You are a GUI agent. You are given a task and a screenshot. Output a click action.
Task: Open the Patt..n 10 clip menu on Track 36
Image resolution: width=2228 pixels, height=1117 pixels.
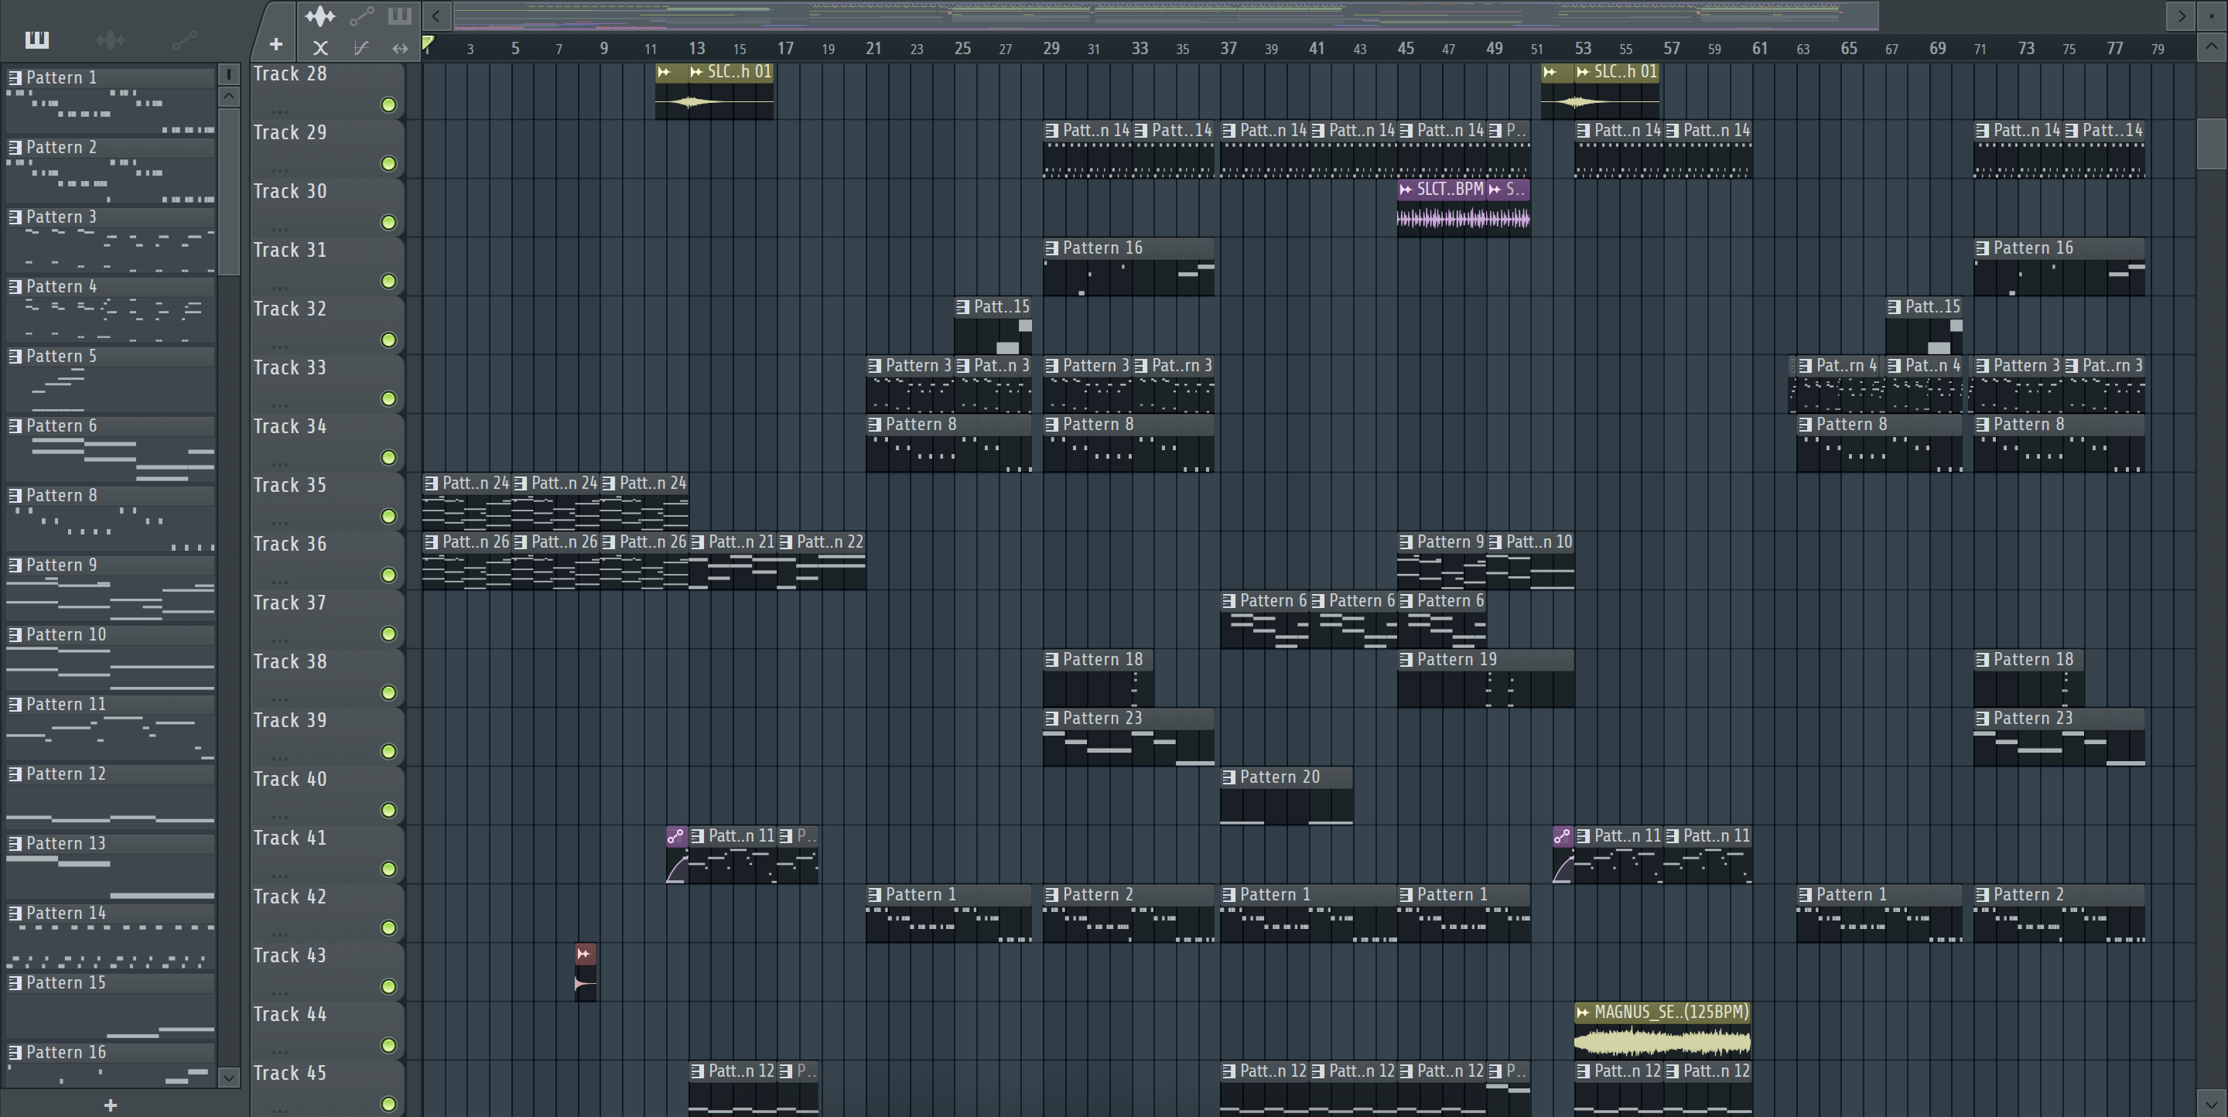tap(1495, 542)
